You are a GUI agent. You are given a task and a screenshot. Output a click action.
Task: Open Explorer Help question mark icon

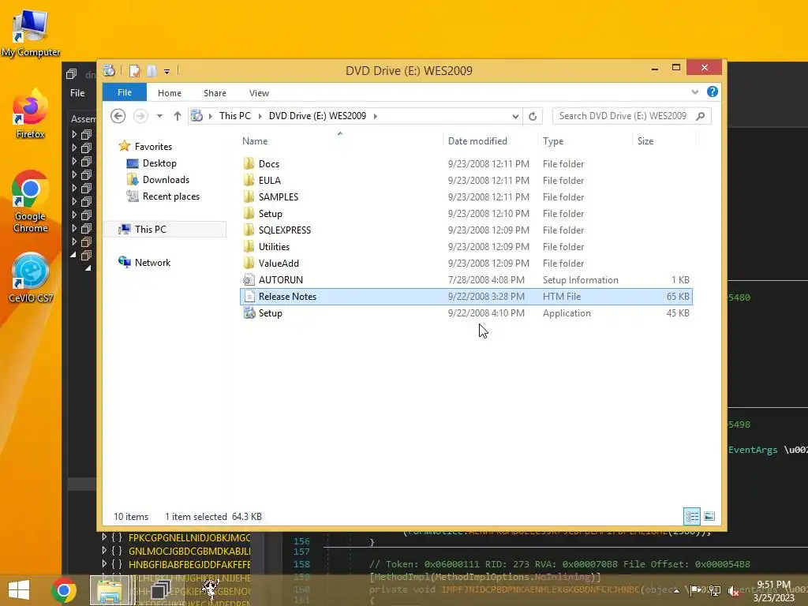[x=713, y=92]
